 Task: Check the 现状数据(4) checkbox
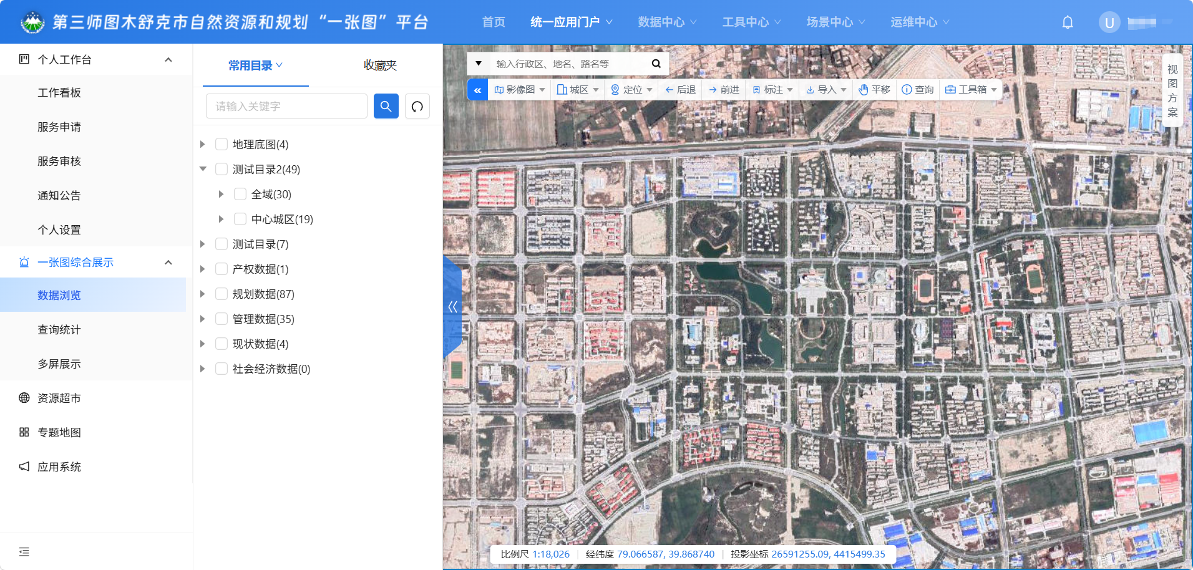pos(222,344)
